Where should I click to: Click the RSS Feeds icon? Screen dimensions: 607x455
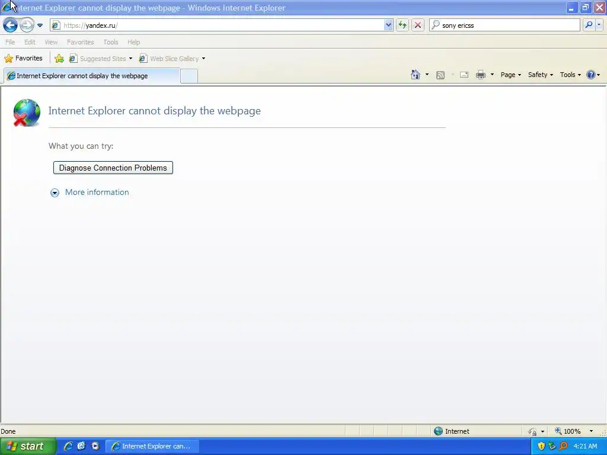440,75
